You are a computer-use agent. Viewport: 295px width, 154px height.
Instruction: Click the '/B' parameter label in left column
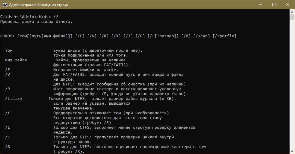(x=8, y=147)
